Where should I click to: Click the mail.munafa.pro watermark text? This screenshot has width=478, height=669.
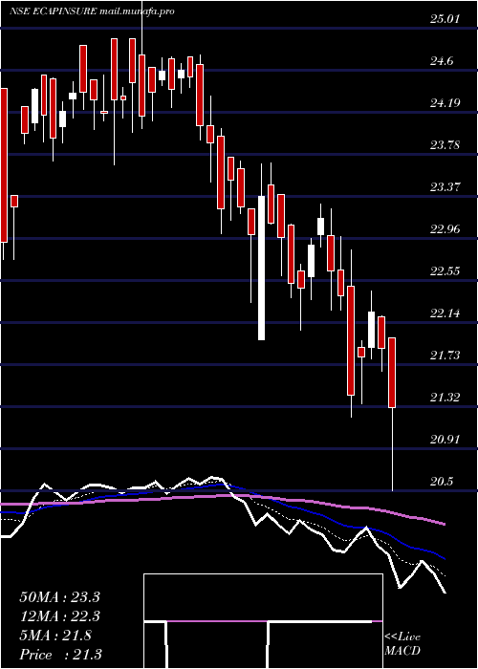(137, 11)
